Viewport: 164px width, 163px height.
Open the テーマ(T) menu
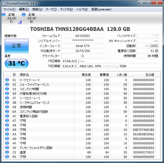pyautogui.click(x=51, y=9)
